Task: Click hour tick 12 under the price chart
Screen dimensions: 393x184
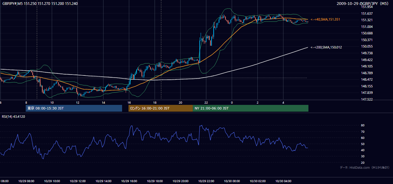Action: point(77,102)
